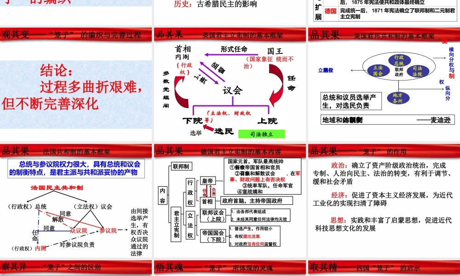Click the 地方各州 ellipse

pos(397,98)
